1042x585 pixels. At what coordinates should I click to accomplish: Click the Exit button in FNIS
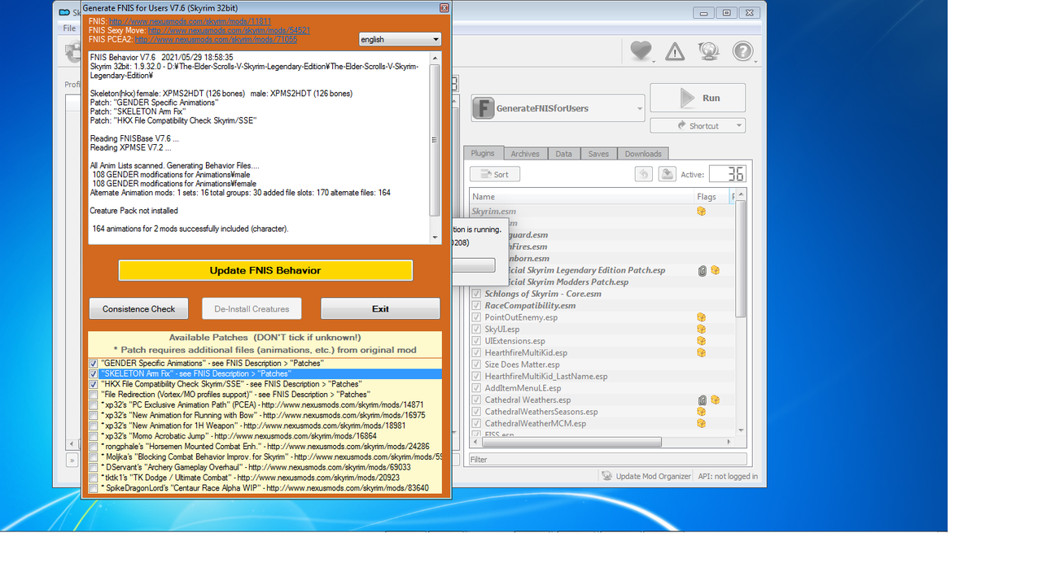pos(380,308)
